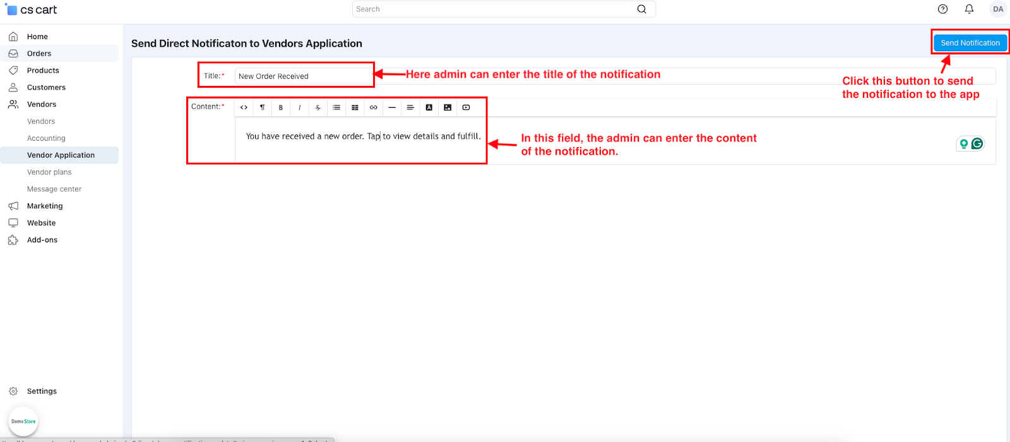This screenshot has height=442, width=1010.
Task: Insert a link via the editor toolbar
Action: tap(373, 107)
